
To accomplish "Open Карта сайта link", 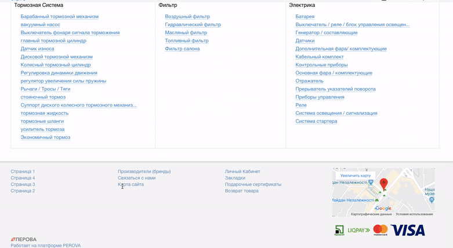I will tap(131, 184).
